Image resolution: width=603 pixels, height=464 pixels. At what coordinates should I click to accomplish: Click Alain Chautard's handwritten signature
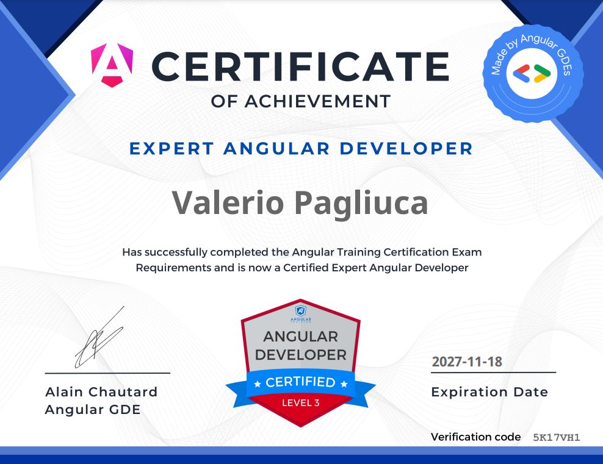coord(99,337)
